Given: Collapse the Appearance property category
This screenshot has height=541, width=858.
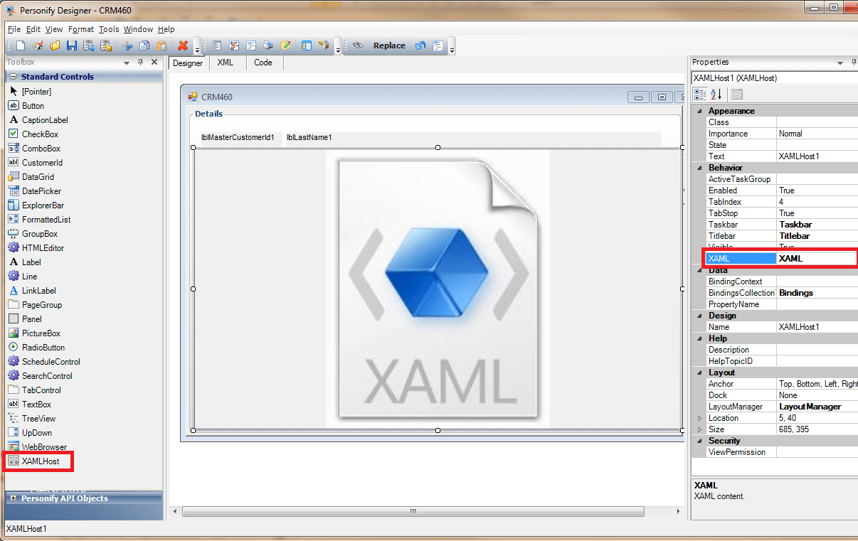Looking at the screenshot, I should click(x=699, y=111).
